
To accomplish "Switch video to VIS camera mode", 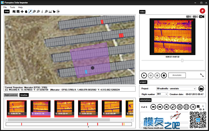I will (195, 17).
